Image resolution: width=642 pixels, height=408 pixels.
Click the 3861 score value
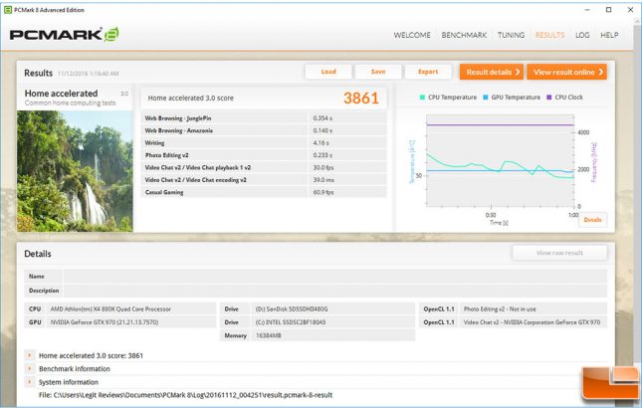[x=360, y=98]
